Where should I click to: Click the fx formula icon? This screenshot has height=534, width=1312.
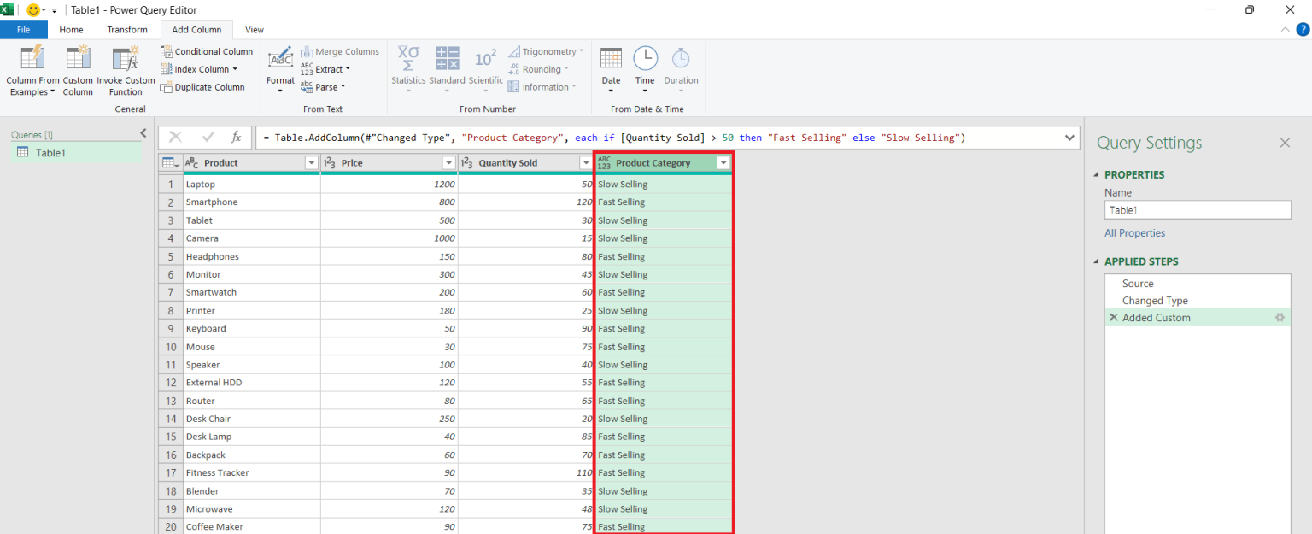point(237,138)
